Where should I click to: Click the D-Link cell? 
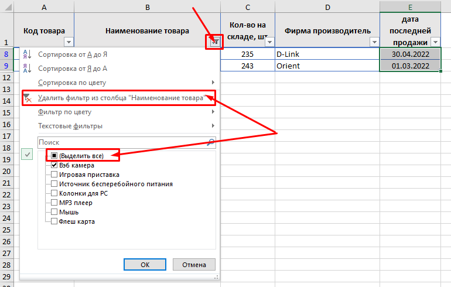[327, 54]
